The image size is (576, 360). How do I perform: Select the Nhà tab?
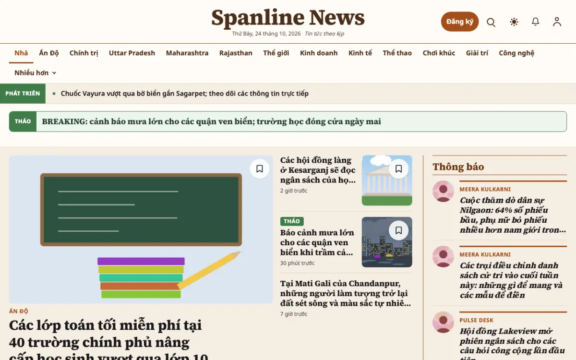coord(21,53)
